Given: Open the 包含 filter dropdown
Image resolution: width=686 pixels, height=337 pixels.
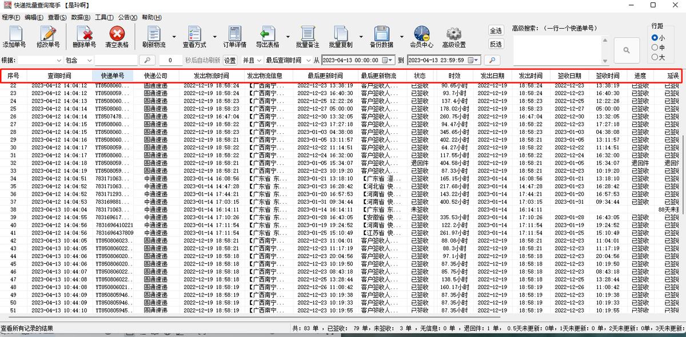Looking at the screenshot, I should pos(89,60).
